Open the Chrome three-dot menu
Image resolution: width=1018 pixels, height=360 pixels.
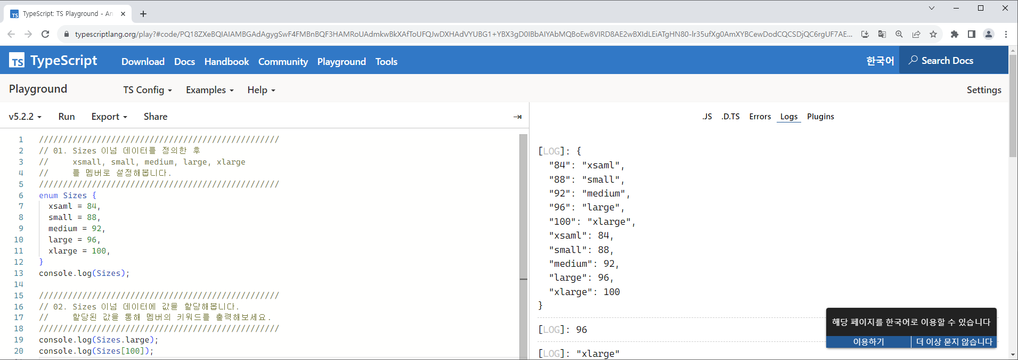[1006, 34]
